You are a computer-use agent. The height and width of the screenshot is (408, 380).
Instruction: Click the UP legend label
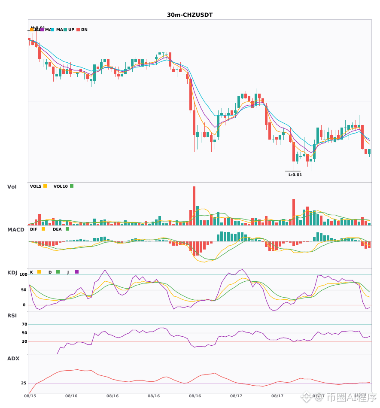(x=71, y=30)
